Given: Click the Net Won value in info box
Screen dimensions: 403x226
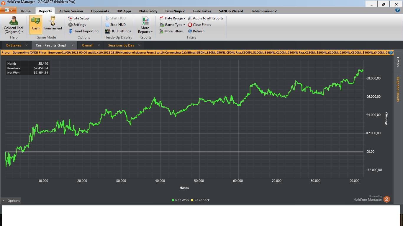Looking at the screenshot, I should 41,73.
